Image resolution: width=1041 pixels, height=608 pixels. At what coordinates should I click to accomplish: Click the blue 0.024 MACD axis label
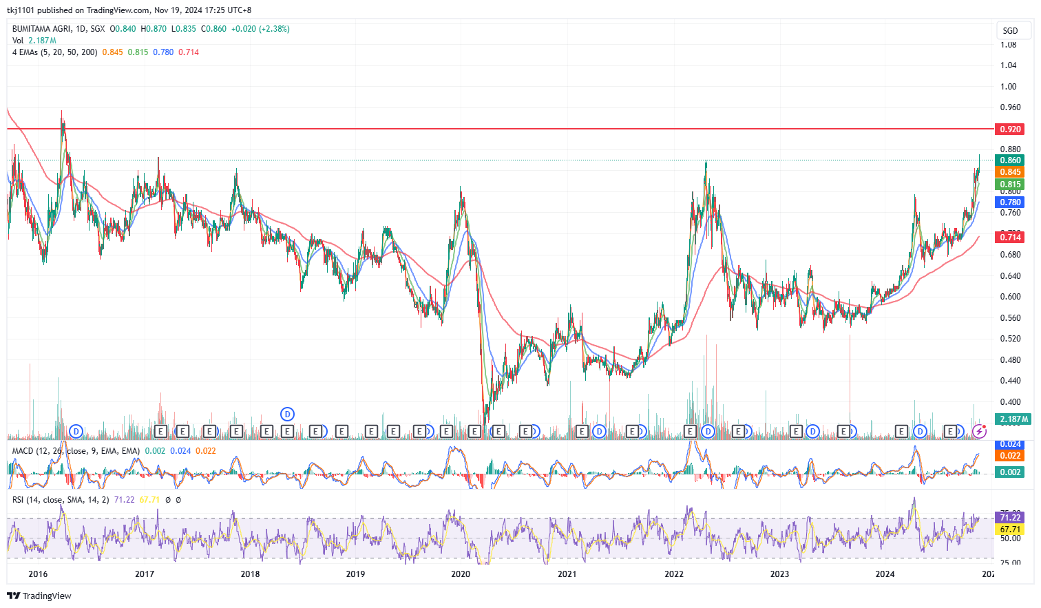pos(1010,445)
